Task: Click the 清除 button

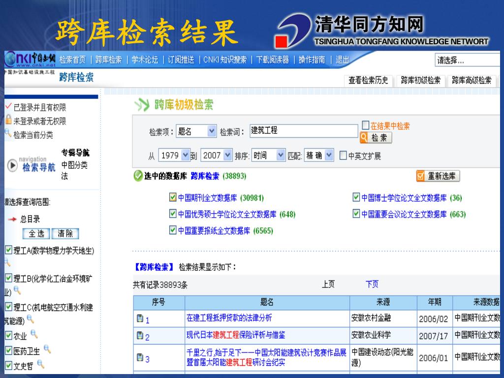Action: (x=65, y=234)
